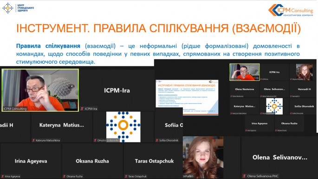318x179 pixels.
Task: Select the large red-haired woman video tile
Action: [x=203, y=158]
